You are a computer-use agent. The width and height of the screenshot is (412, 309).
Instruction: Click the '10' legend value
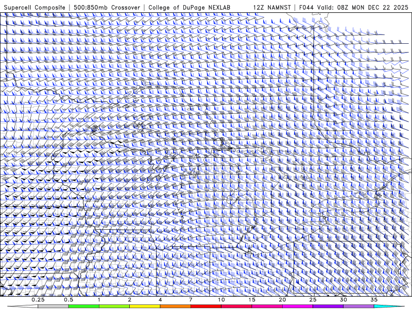click(x=221, y=300)
